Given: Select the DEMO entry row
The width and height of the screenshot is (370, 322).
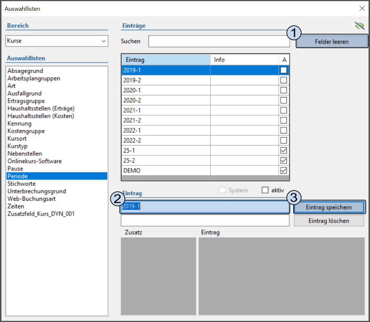Looking at the screenshot, I should tap(205, 171).
